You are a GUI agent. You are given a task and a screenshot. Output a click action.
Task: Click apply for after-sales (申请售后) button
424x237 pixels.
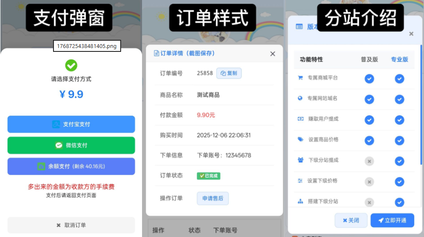click(213, 198)
